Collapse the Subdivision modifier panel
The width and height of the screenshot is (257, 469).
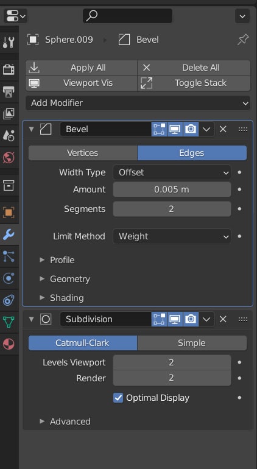pyautogui.click(x=32, y=319)
